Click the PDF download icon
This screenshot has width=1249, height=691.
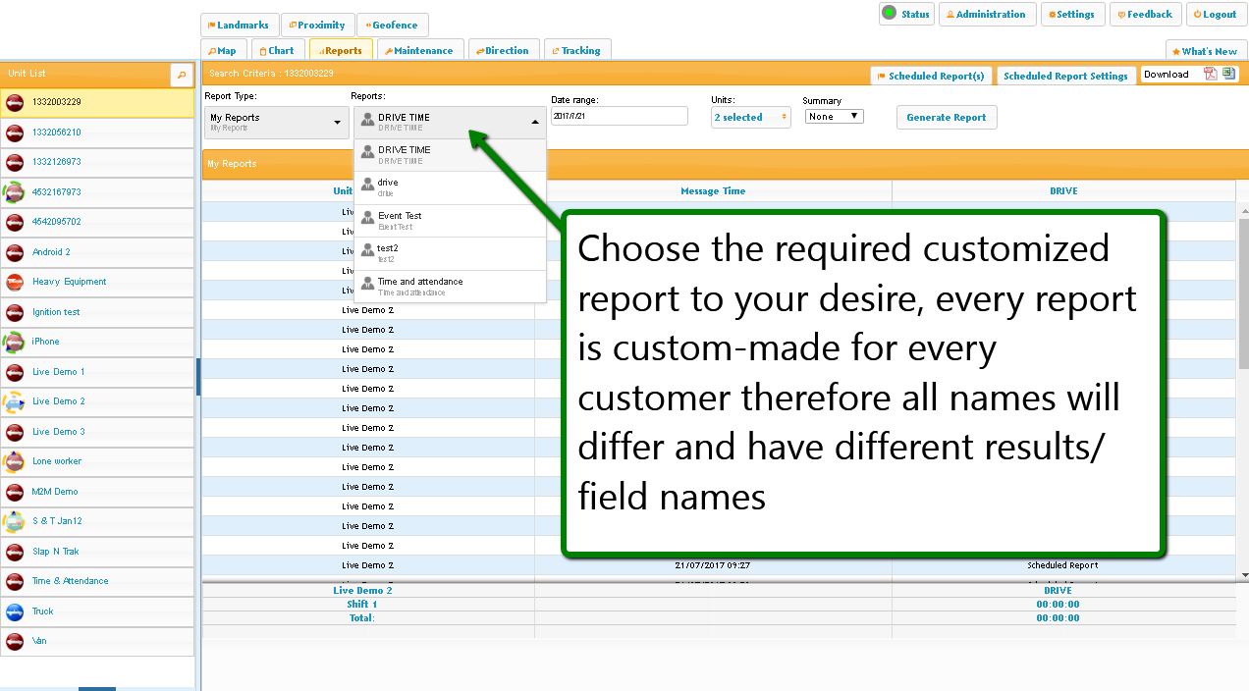click(1211, 75)
